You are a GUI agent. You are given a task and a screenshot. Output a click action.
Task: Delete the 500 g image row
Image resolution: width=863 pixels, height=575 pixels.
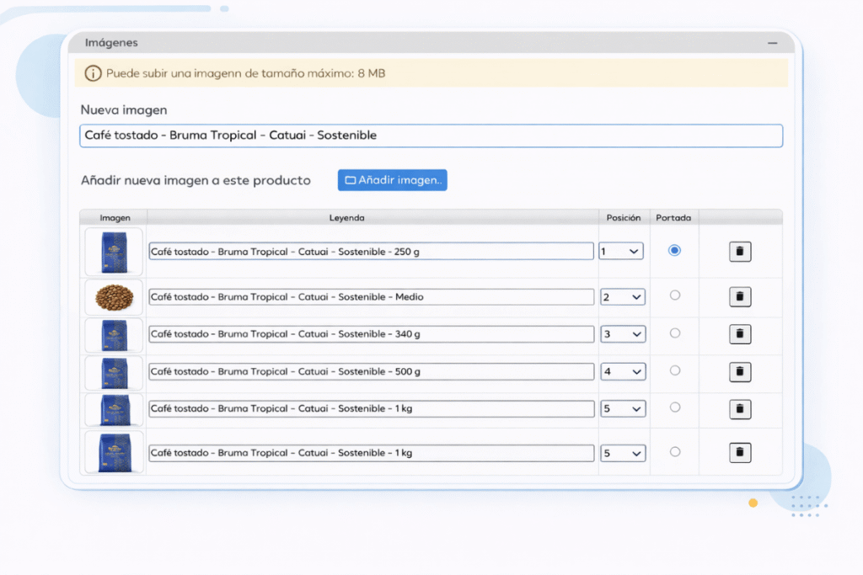click(740, 371)
